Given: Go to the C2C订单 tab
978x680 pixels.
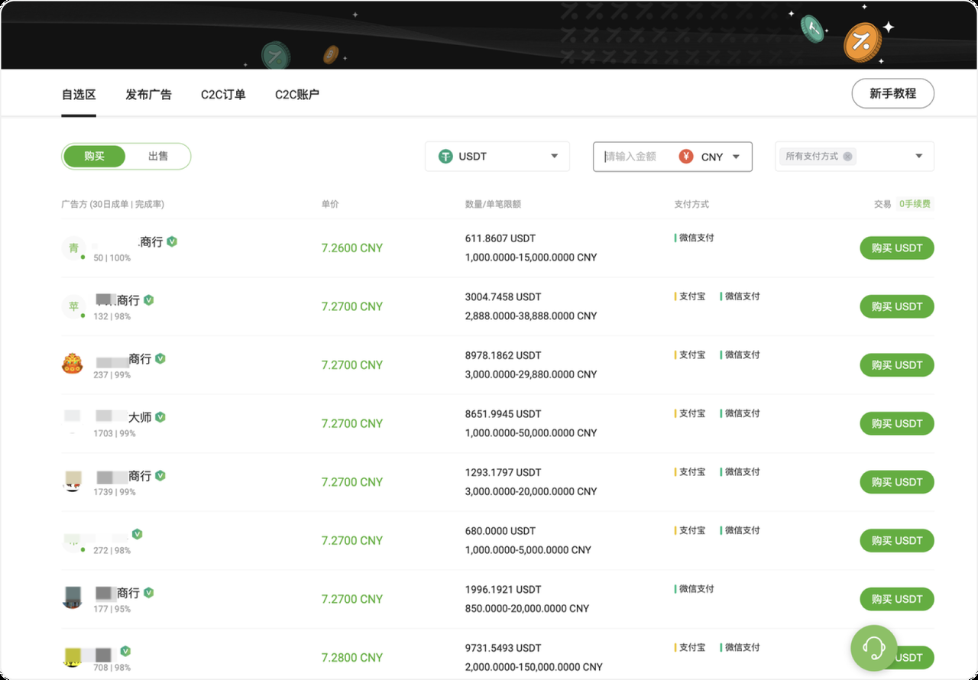Looking at the screenshot, I should click(x=223, y=95).
